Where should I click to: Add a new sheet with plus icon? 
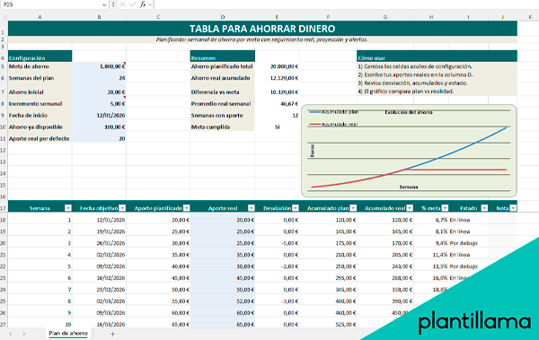point(112,334)
